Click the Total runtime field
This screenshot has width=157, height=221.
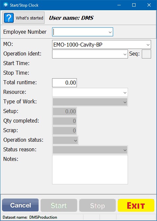click(x=64, y=83)
